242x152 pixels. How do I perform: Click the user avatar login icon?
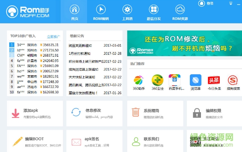click(201, 3)
